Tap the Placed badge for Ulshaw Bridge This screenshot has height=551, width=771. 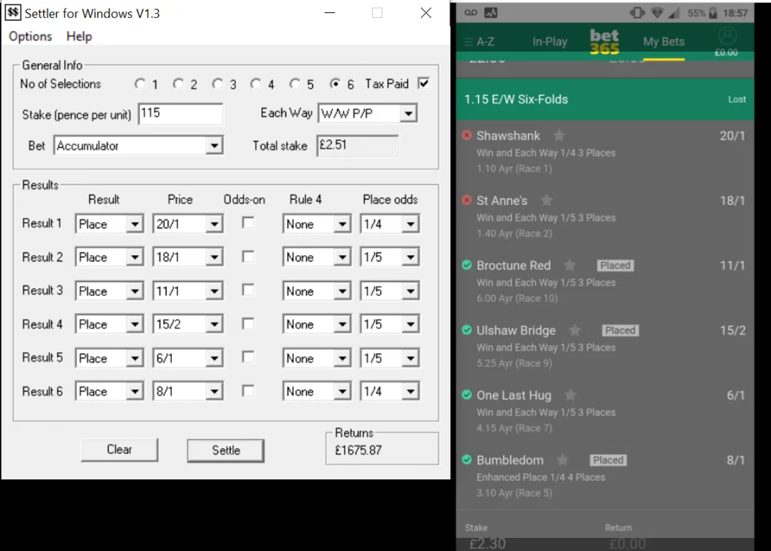(x=620, y=331)
